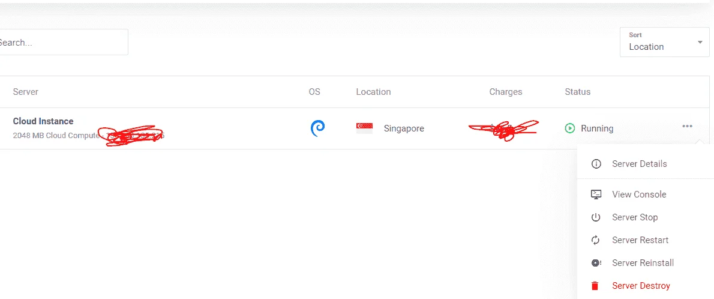
Task: Click the Debian OS logo icon
Action: [x=317, y=128]
